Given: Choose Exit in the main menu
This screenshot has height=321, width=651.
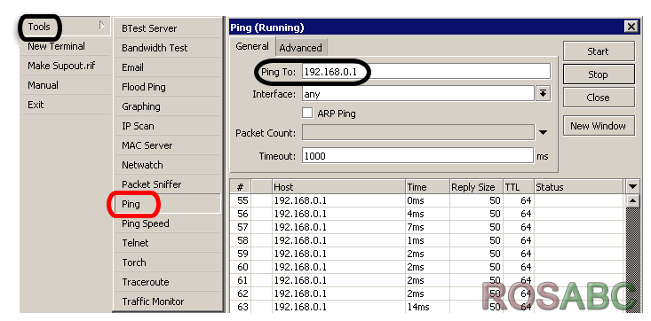Looking at the screenshot, I should click(65, 105).
